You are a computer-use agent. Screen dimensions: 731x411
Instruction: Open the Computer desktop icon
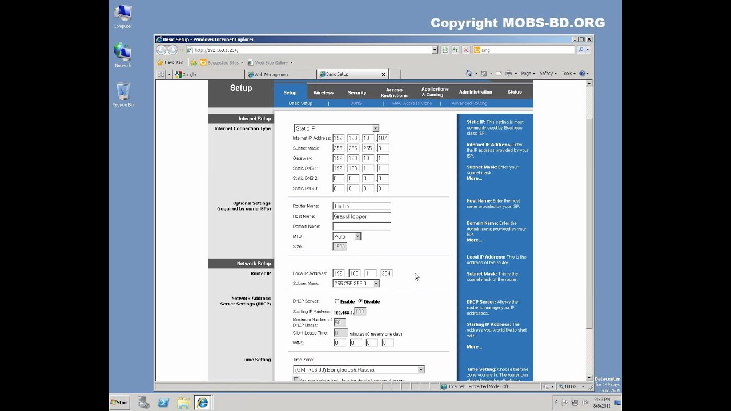click(123, 17)
